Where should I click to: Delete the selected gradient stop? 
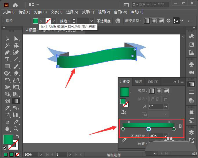180,126
